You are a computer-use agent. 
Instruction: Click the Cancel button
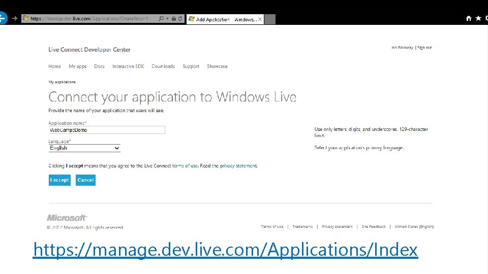tap(85, 180)
